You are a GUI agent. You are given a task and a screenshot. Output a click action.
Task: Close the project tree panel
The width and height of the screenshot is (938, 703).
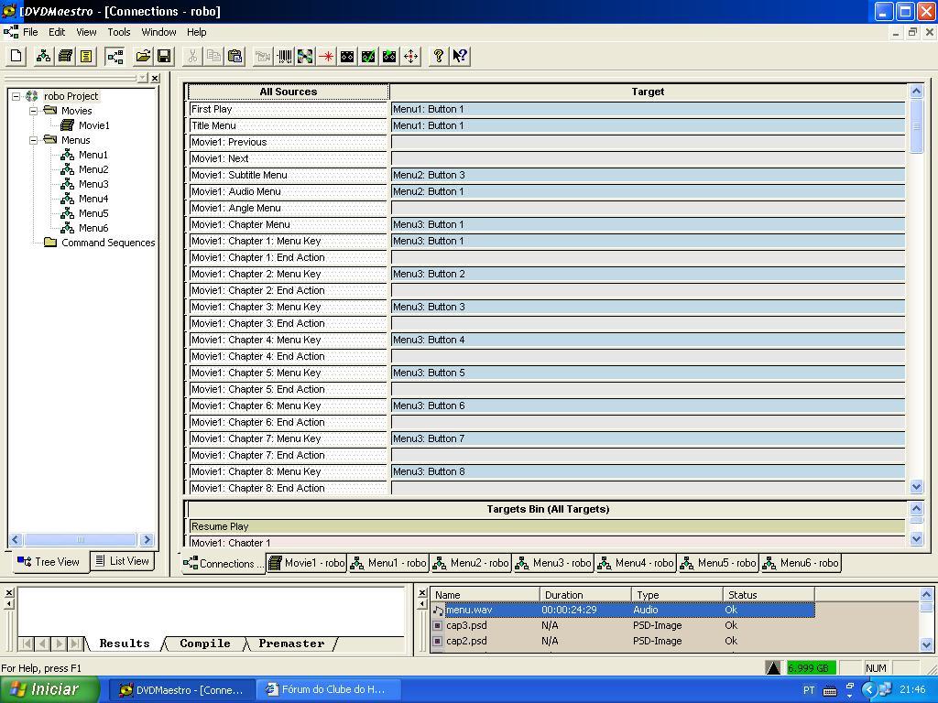(155, 79)
